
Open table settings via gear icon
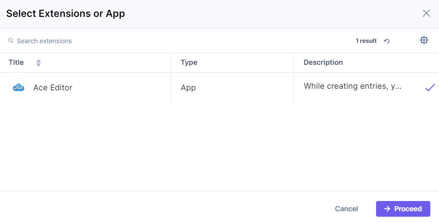[x=424, y=40]
